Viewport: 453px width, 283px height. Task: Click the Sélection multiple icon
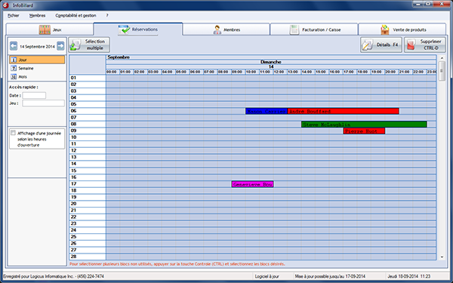[75, 45]
